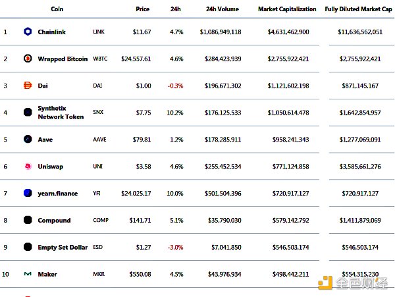Open the Synthetix Network Token link
Viewport: 395px width, 297px height.
point(61,112)
